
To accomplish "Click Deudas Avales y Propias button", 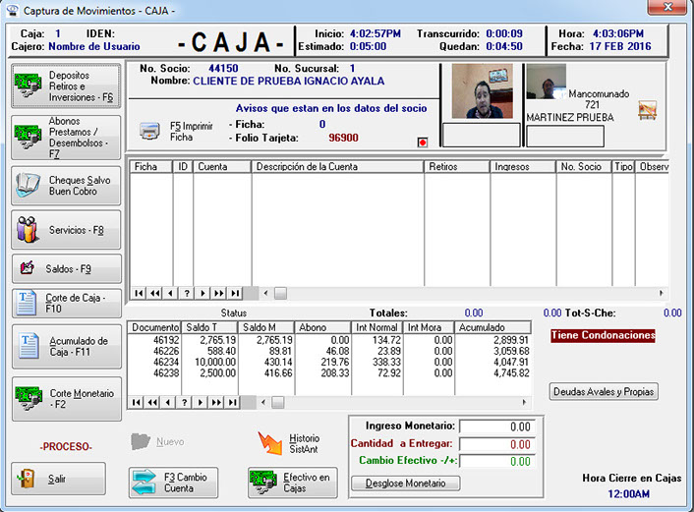I will (603, 392).
